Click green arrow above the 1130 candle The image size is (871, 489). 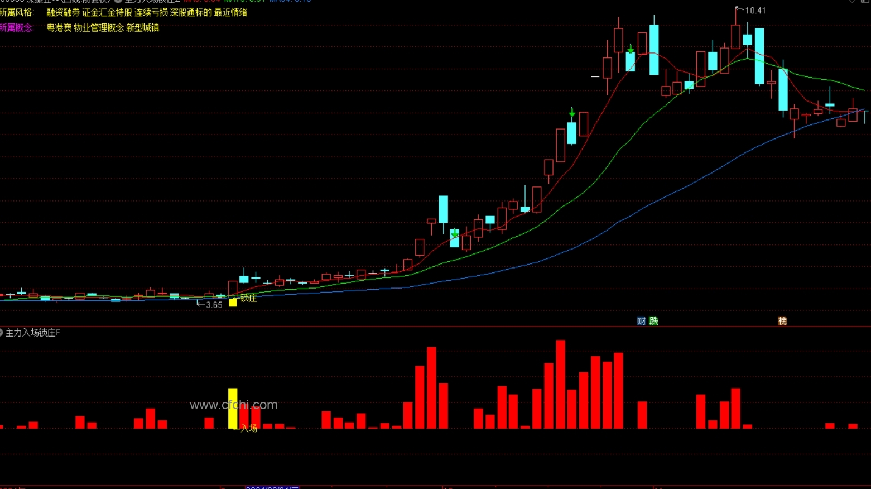tap(631, 49)
